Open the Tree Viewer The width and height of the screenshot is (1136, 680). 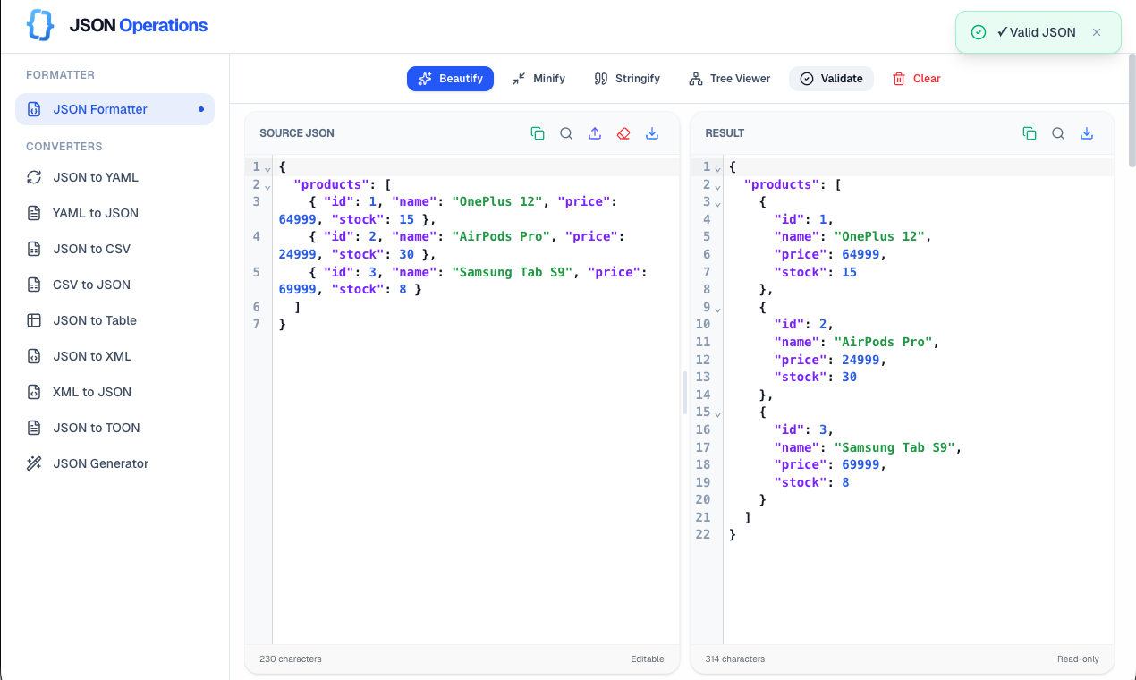pos(729,78)
